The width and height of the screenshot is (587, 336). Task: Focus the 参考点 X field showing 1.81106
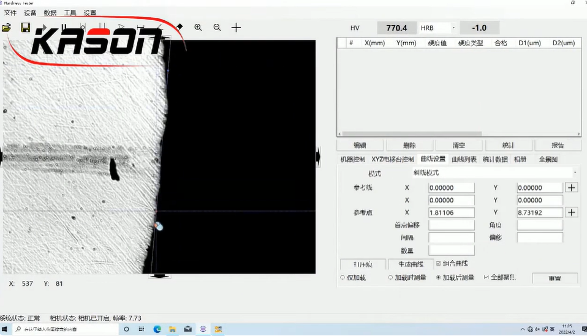pyautogui.click(x=452, y=212)
